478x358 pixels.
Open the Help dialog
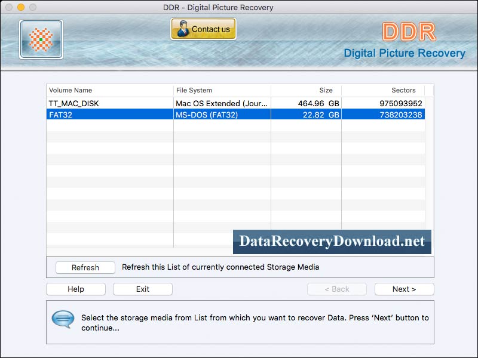[x=75, y=289]
